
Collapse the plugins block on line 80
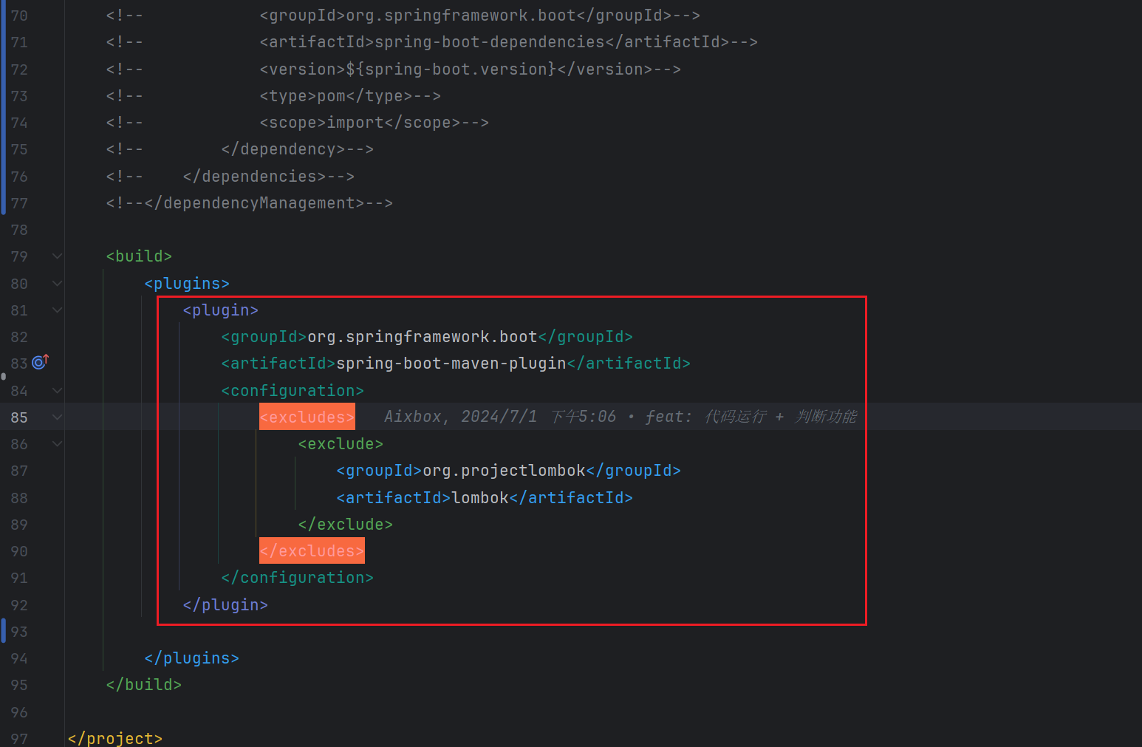pyautogui.click(x=57, y=284)
